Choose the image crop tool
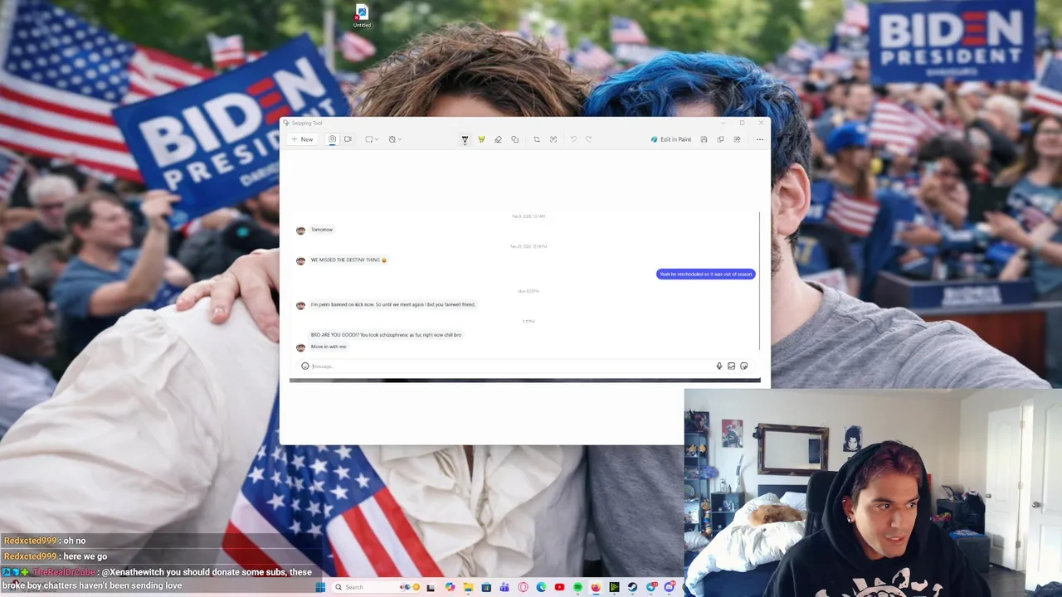 click(536, 139)
